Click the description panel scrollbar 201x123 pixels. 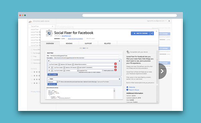coord(157,67)
